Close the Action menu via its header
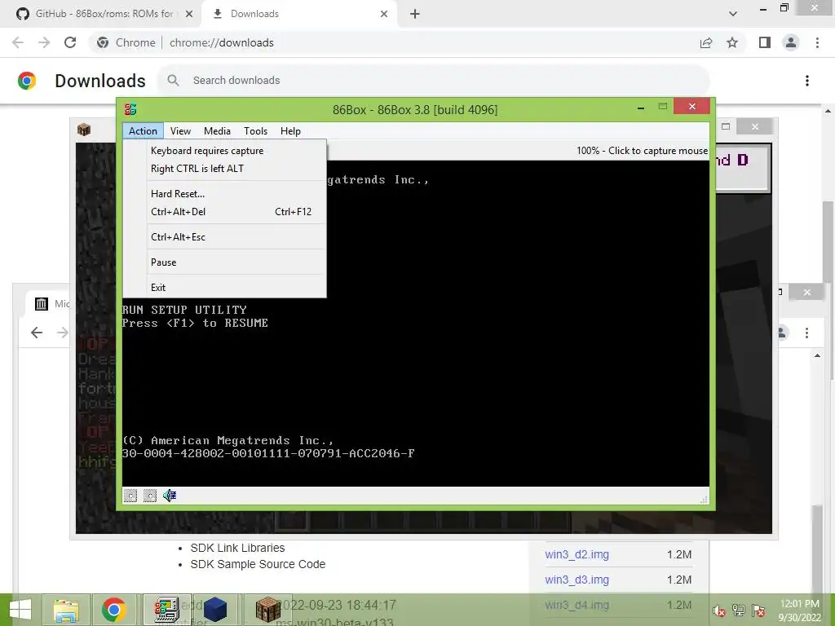This screenshot has height=626, width=835. point(143,131)
